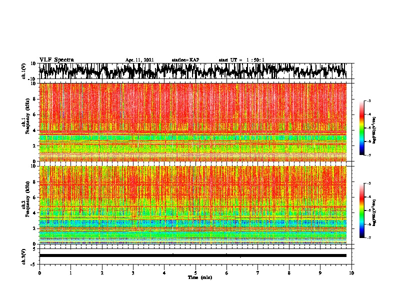Click the ch.2 colorbar log(PSD) label
The image size is (396, 306).
[x=374, y=212]
